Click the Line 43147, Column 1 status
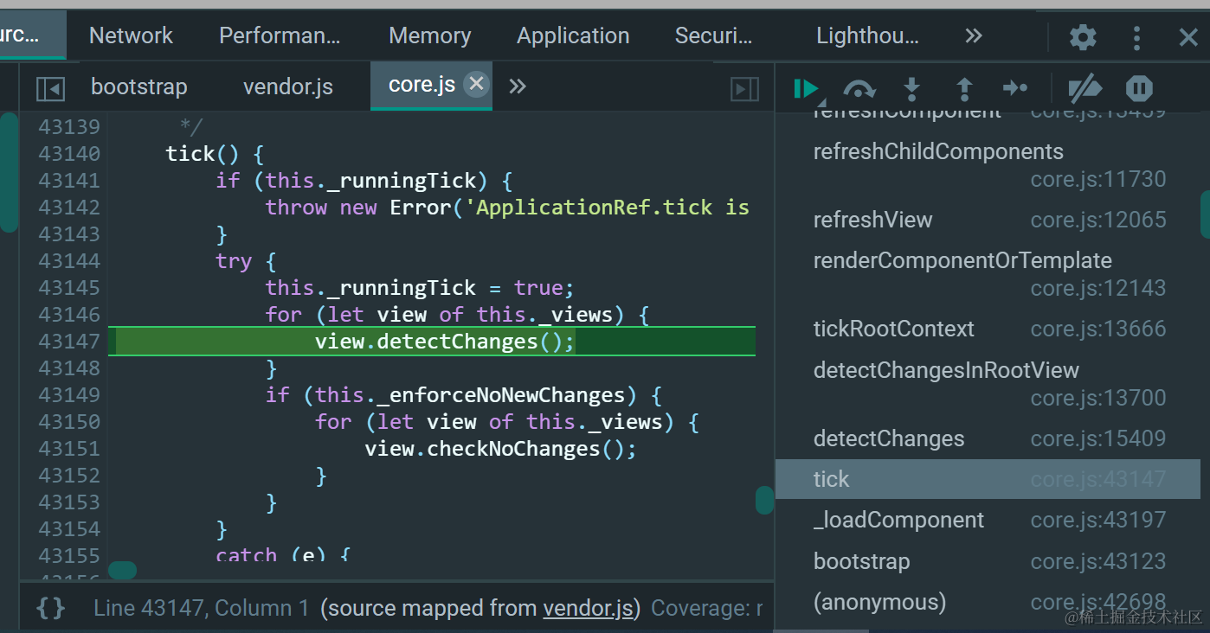 pyautogui.click(x=201, y=608)
